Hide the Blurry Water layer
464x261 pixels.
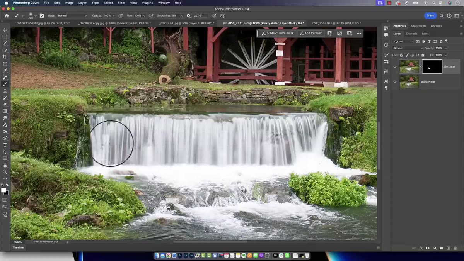pyautogui.click(x=395, y=66)
